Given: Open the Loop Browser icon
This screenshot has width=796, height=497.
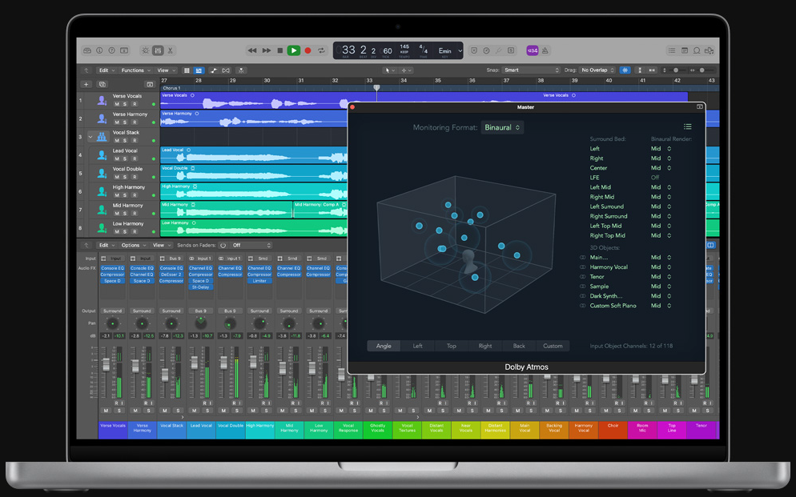Looking at the screenshot, I should point(695,50).
